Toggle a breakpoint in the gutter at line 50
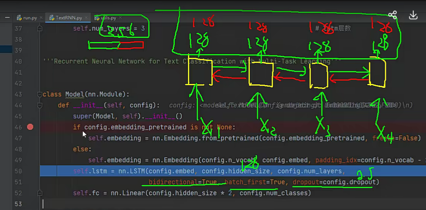Screen dimensions: 426x210 [30, 171]
